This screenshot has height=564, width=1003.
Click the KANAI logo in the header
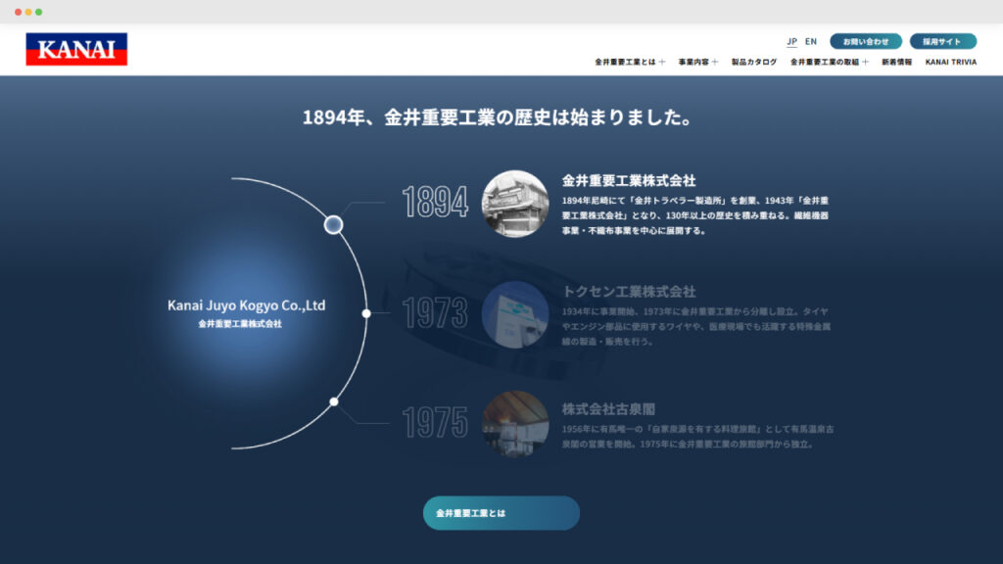[x=76, y=49]
